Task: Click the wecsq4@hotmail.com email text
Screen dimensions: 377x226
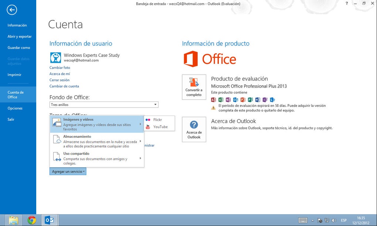Action: click(81, 61)
